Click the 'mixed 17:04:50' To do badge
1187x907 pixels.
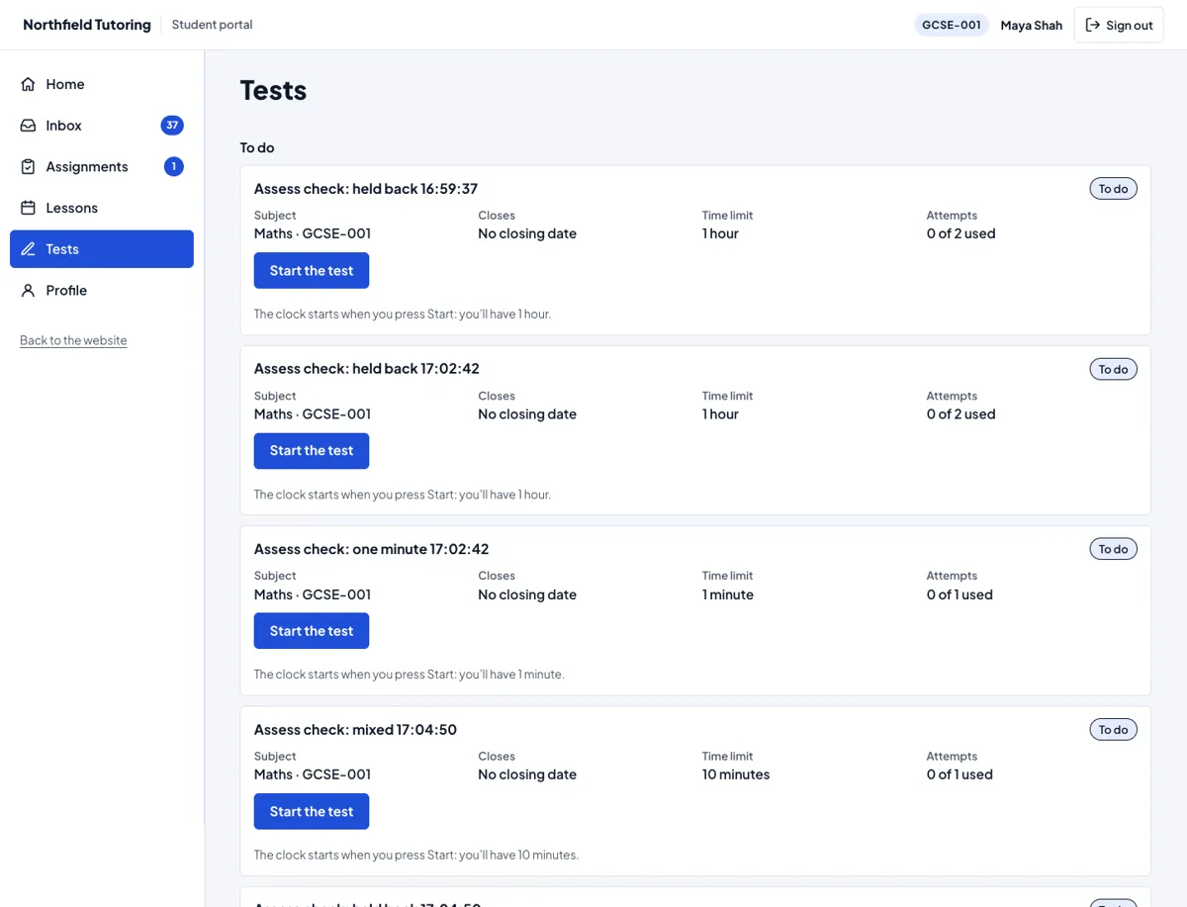1114,730
